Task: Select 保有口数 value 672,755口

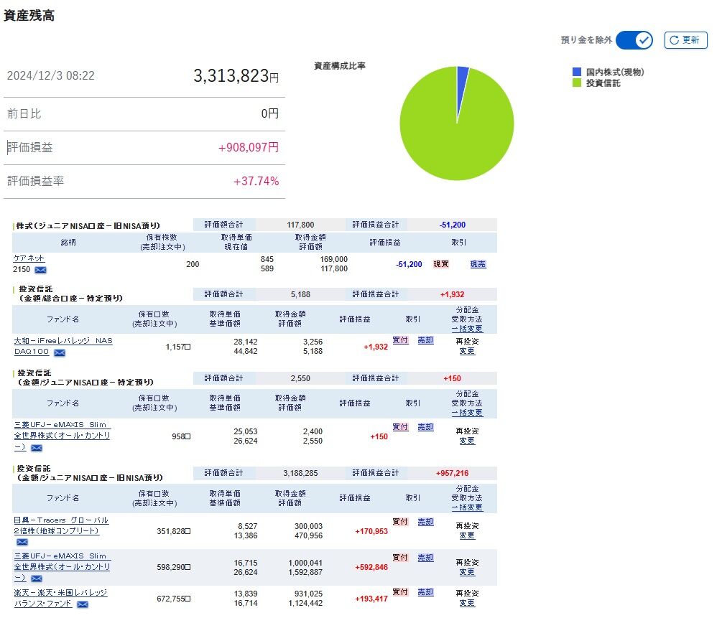Action: tap(174, 599)
